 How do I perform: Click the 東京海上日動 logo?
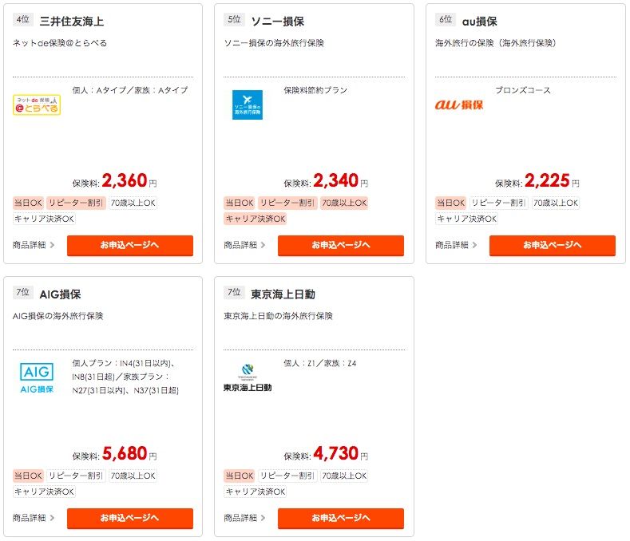click(x=248, y=378)
